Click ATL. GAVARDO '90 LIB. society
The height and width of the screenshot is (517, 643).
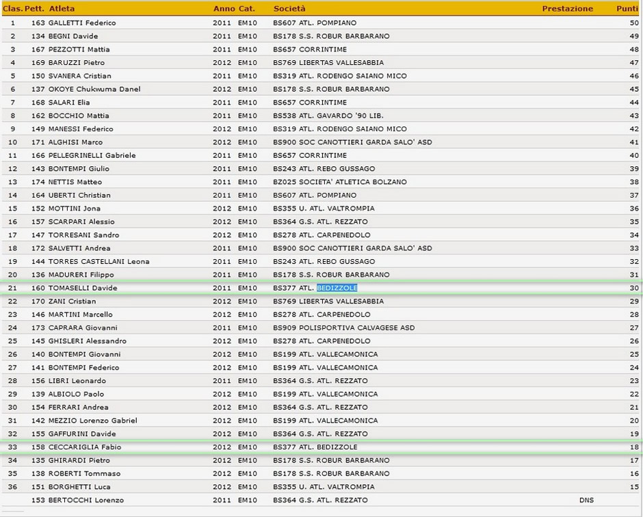pyautogui.click(x=341, y=116)
